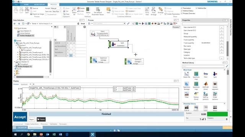Screen dimensions: 245x137
Task: Click Copy in the Clipboard group
Action: pyautogui.click(x=66, y=14)
